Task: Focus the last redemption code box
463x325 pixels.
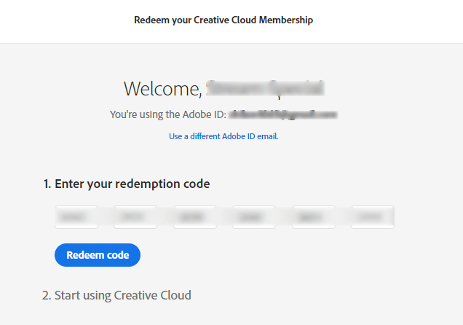Action: pyautogui.click(x=373, y=217)
